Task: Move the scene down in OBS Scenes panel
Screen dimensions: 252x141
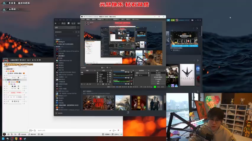Action: [x=90, y=84]
